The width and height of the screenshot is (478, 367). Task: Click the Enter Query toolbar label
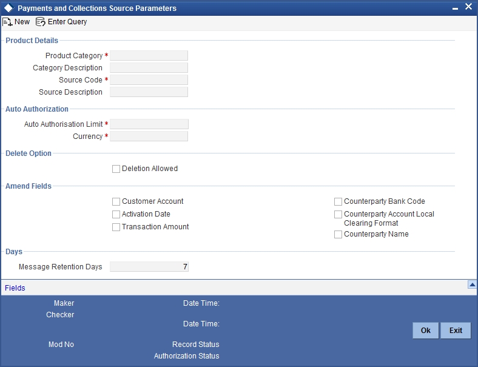[x=67, y=22]
